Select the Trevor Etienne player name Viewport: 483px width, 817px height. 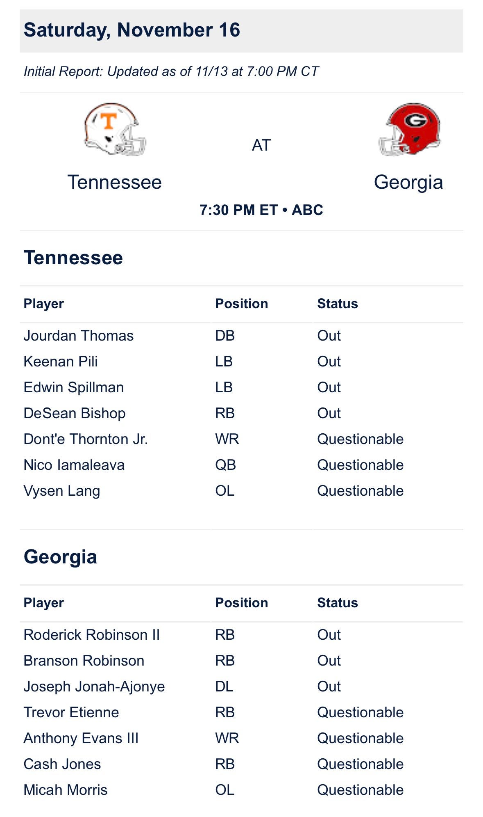pos(71,712)
